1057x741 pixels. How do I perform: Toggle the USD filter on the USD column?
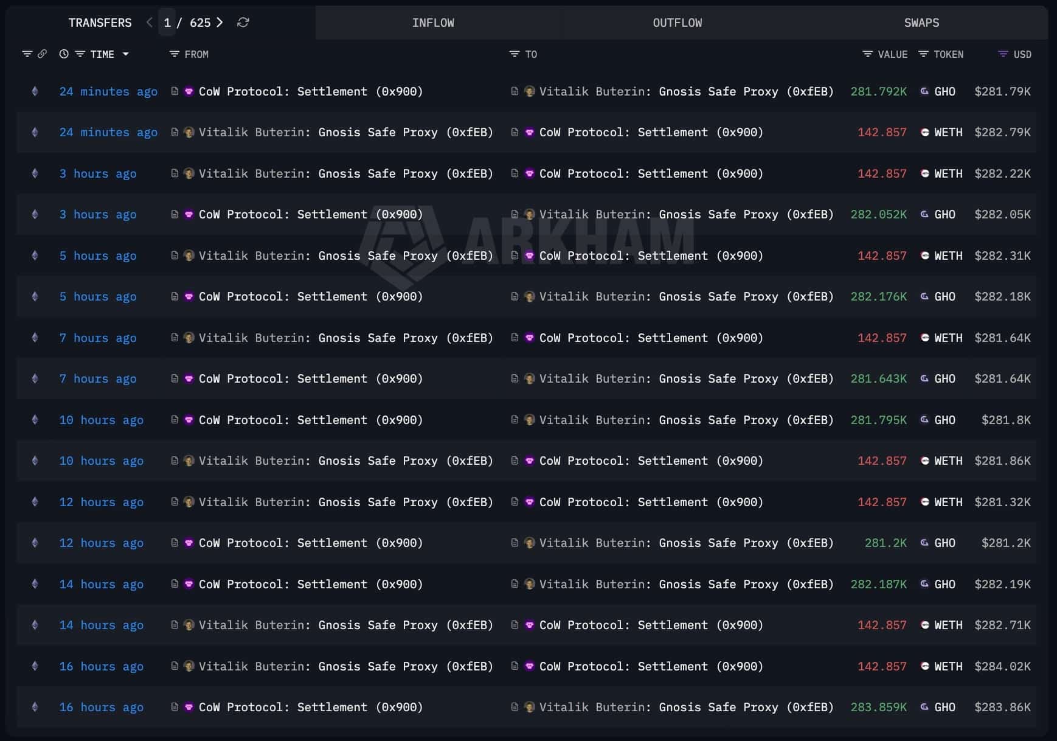pos(1003,54)
